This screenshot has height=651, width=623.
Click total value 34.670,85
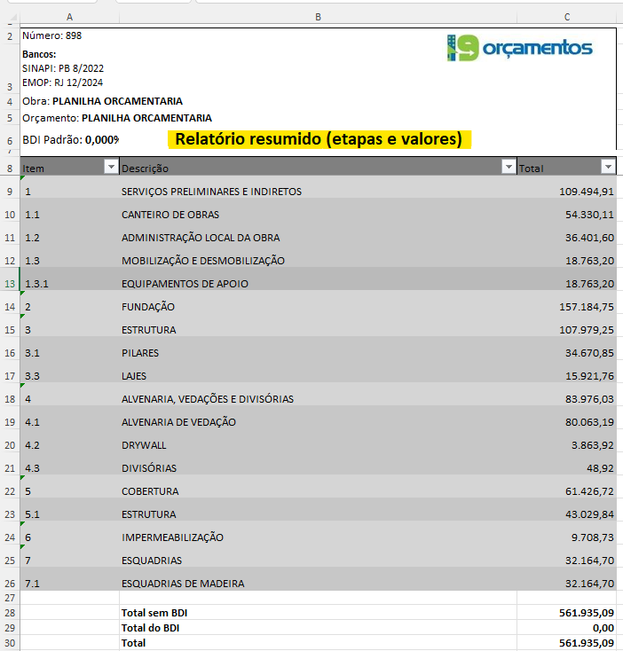pyautogui.click(x=589, y=353)
